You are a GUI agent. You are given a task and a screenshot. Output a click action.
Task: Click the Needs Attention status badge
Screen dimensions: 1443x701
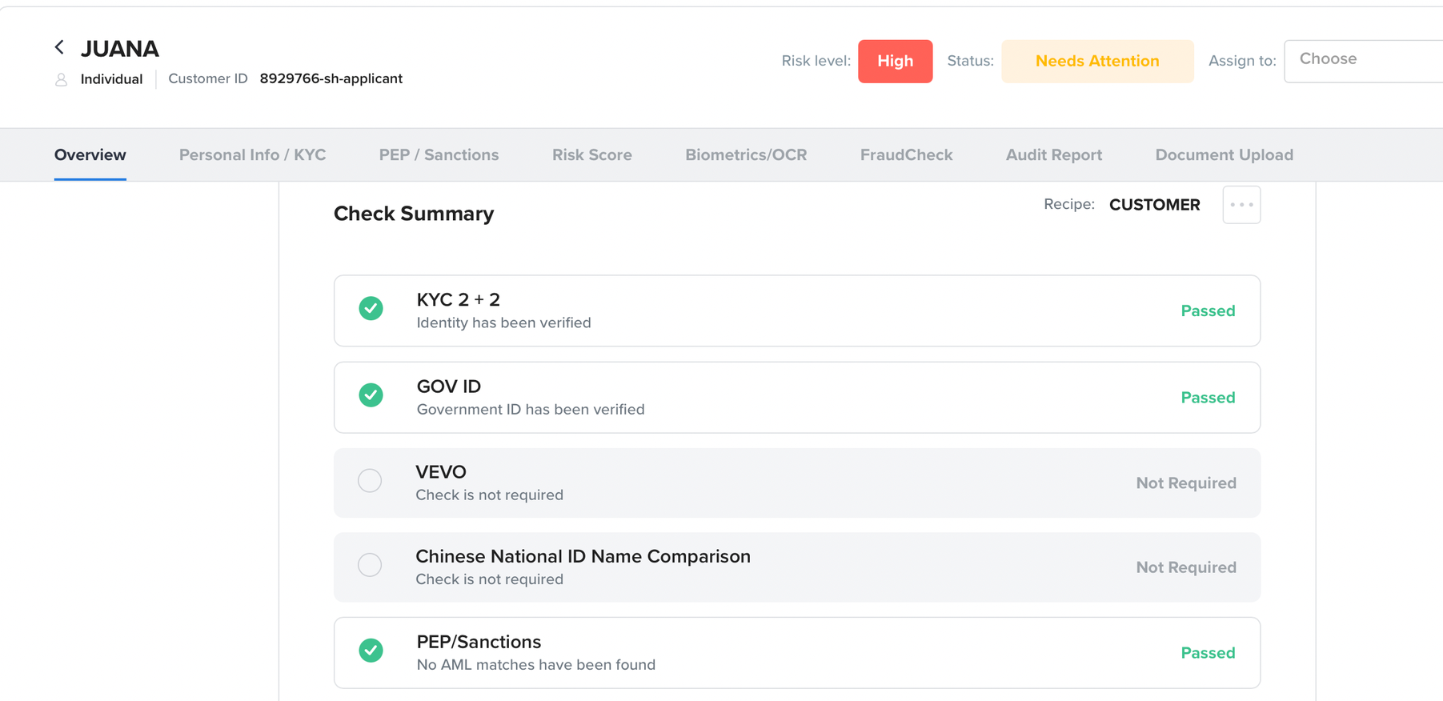[1097, 61]
